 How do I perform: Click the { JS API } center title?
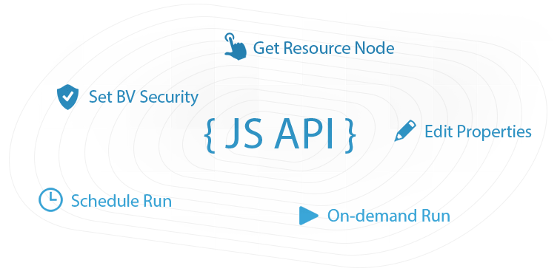click(x=280, y=135)
